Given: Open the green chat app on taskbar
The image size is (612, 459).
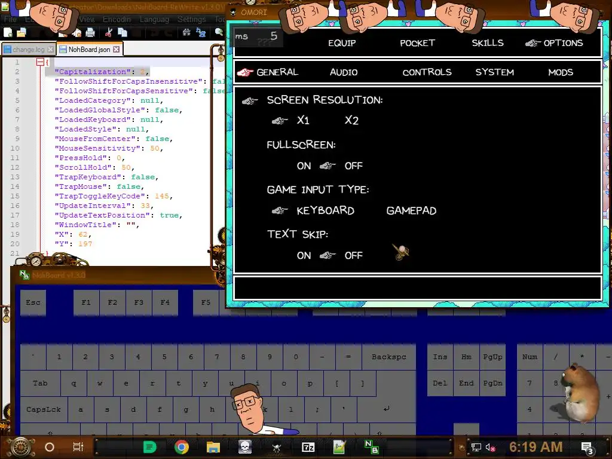Looking at the screenshot, I should point(149,447).
